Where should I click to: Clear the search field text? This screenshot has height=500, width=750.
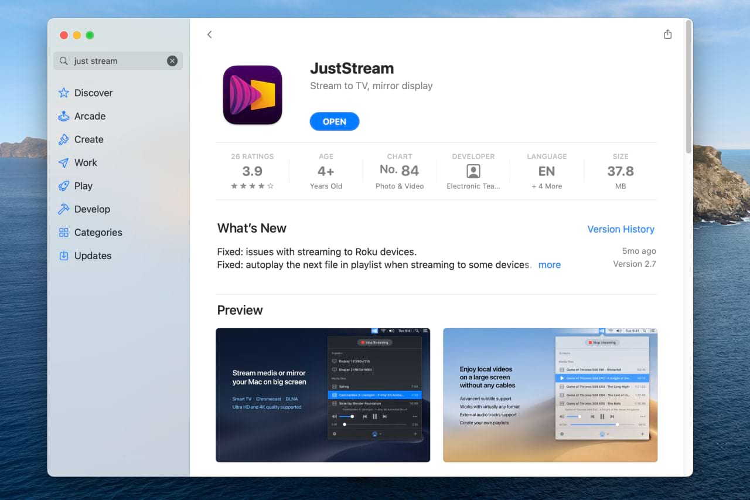tap(172, 61)
